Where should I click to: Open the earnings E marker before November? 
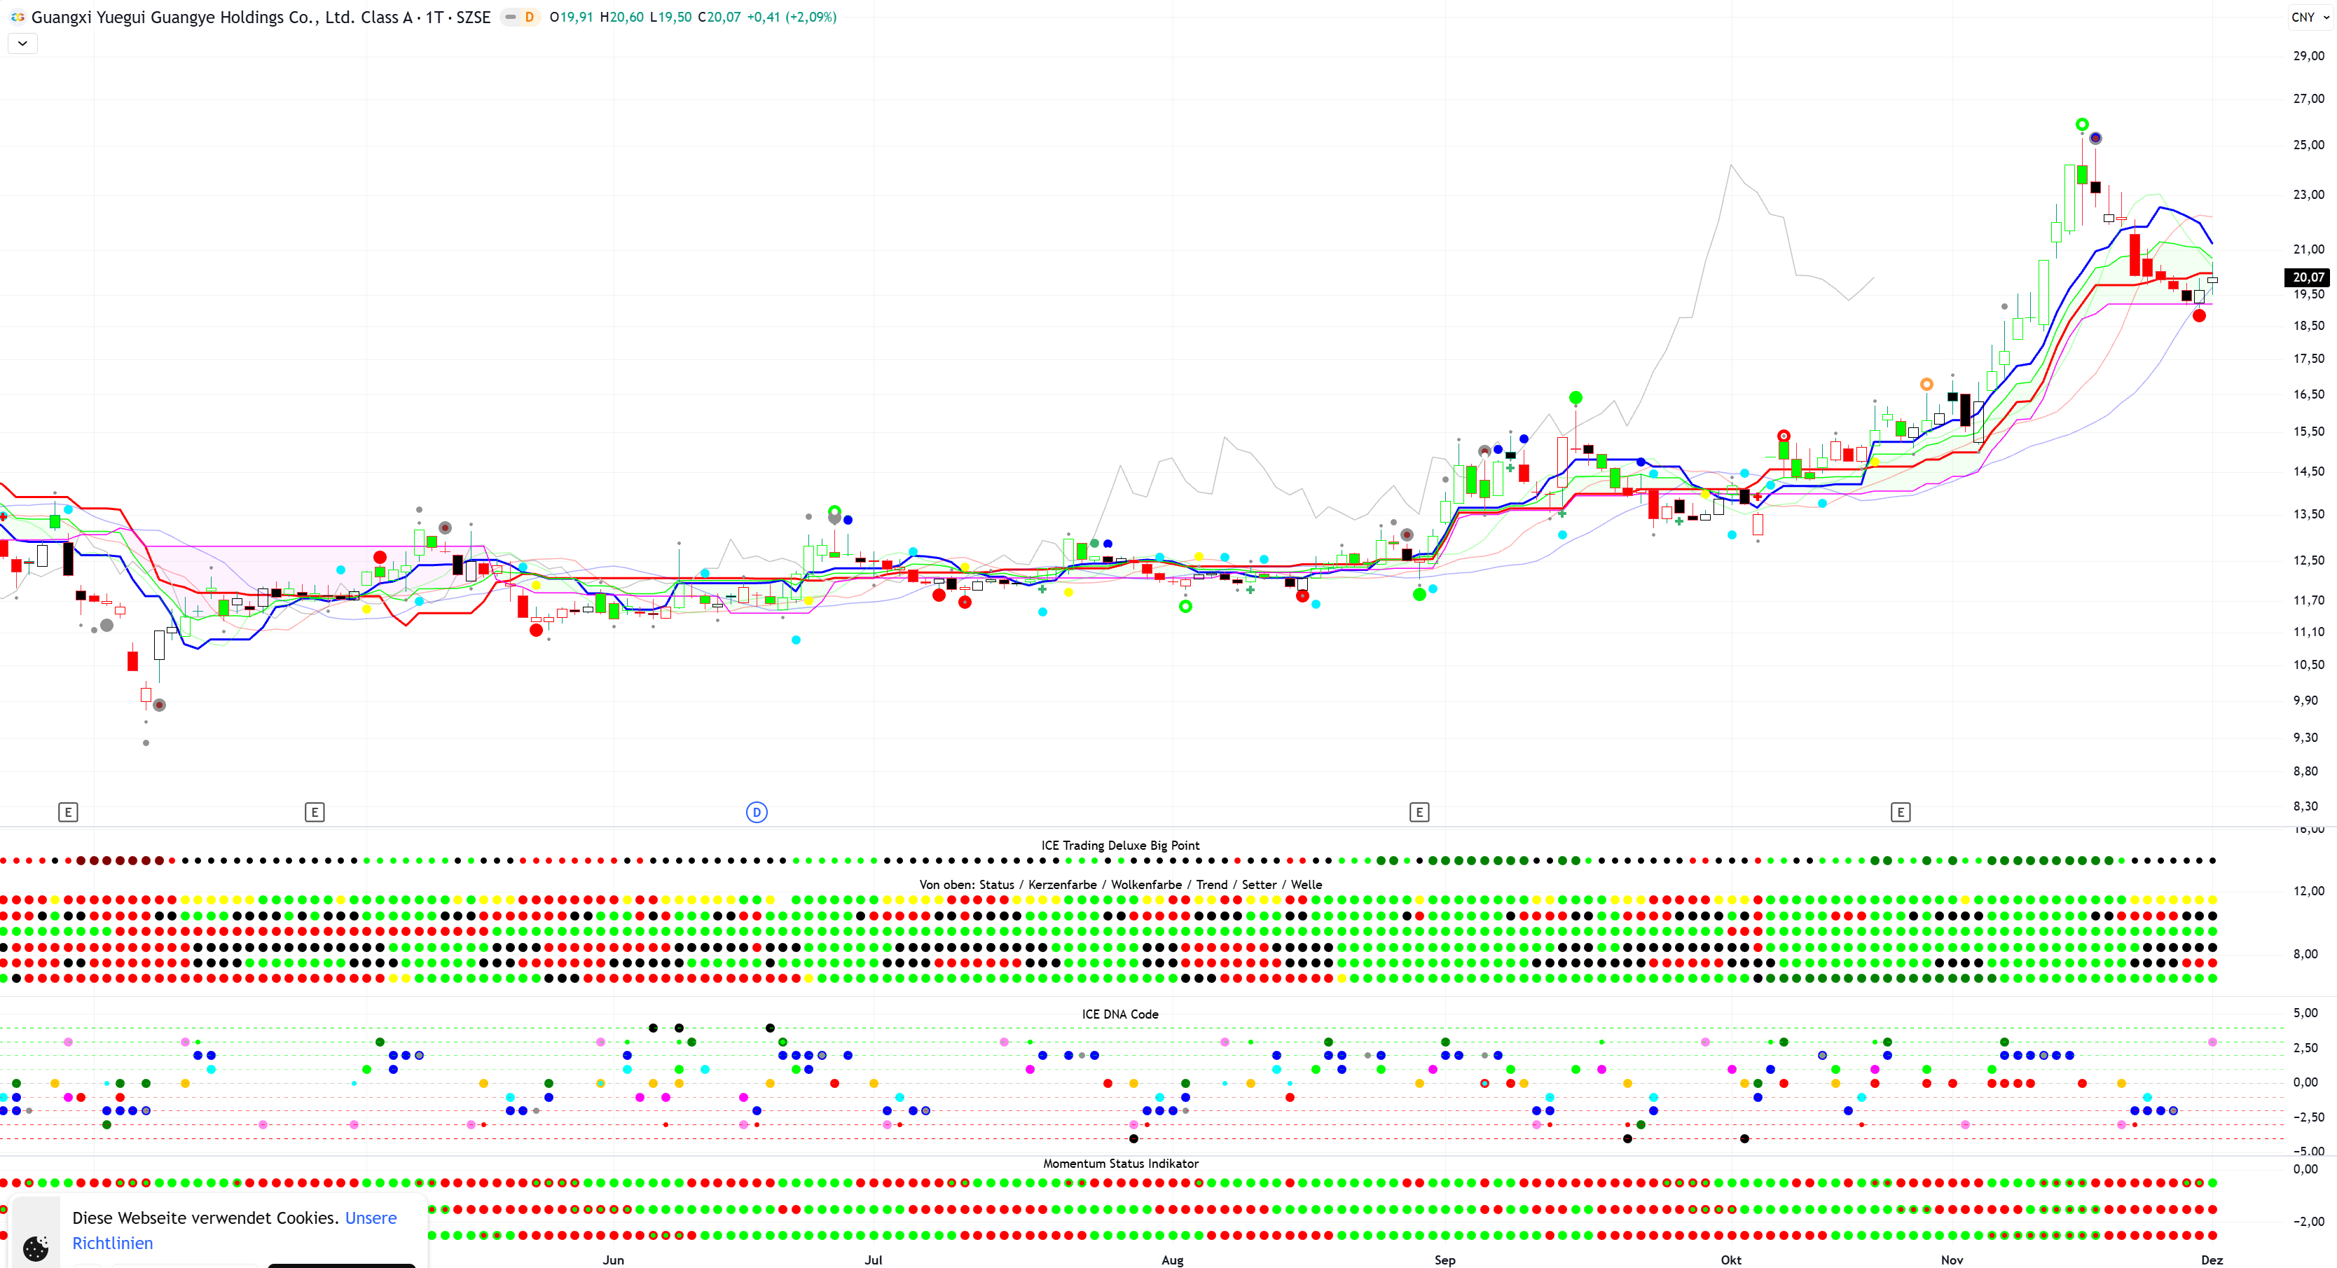point(1901,812)
